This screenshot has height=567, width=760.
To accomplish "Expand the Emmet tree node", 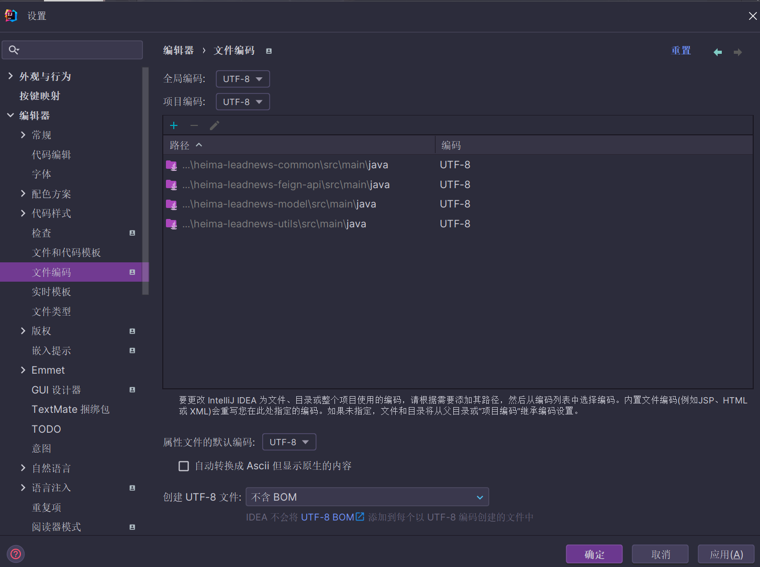I will click(23, 370).
